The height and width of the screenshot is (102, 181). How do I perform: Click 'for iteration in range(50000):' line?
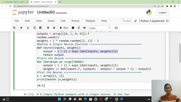click(x=61, y=62)
